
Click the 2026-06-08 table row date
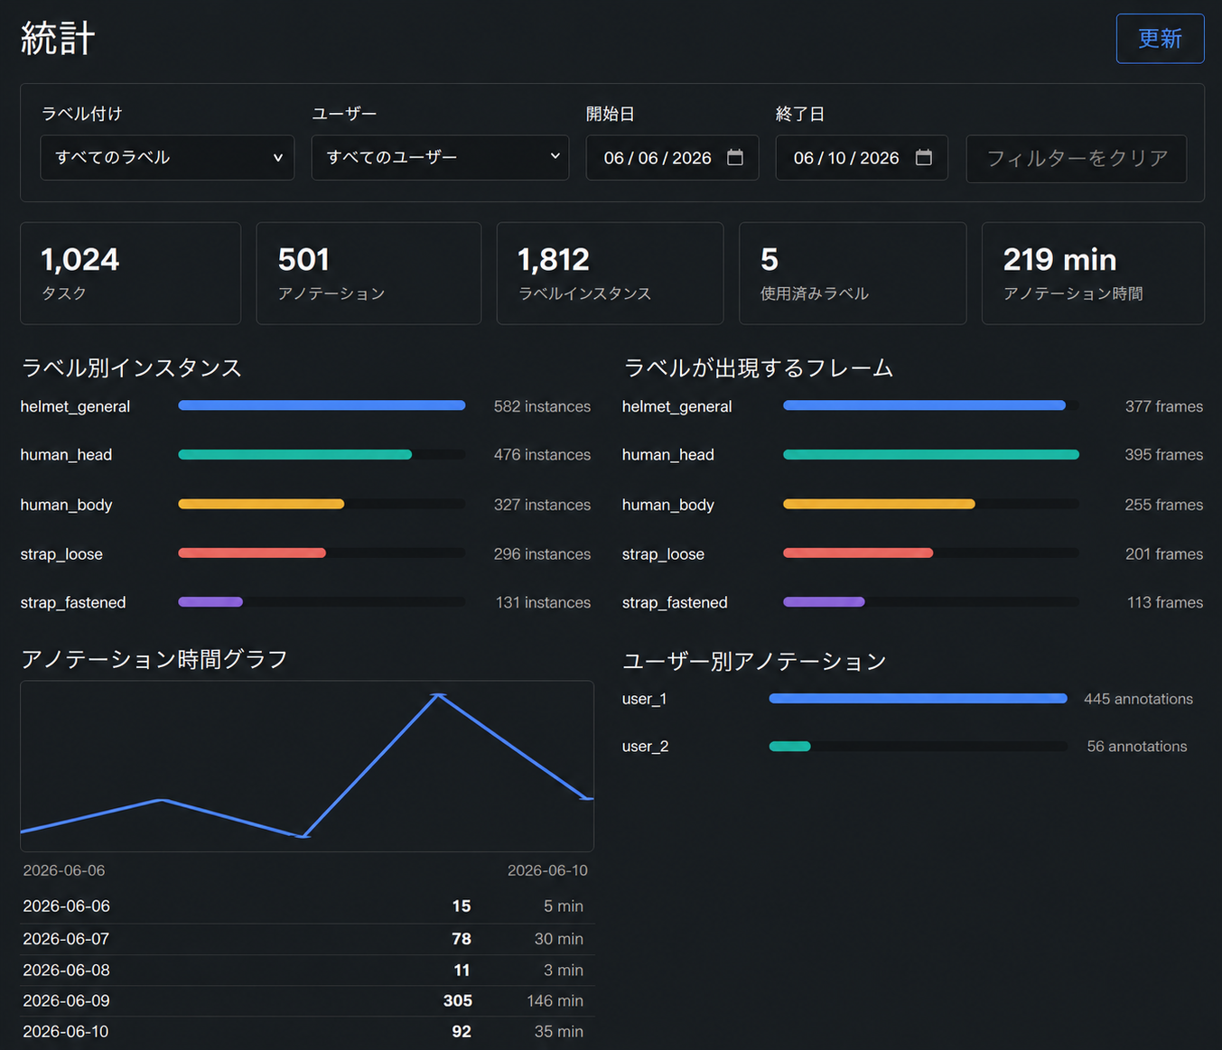click(66, 970)
